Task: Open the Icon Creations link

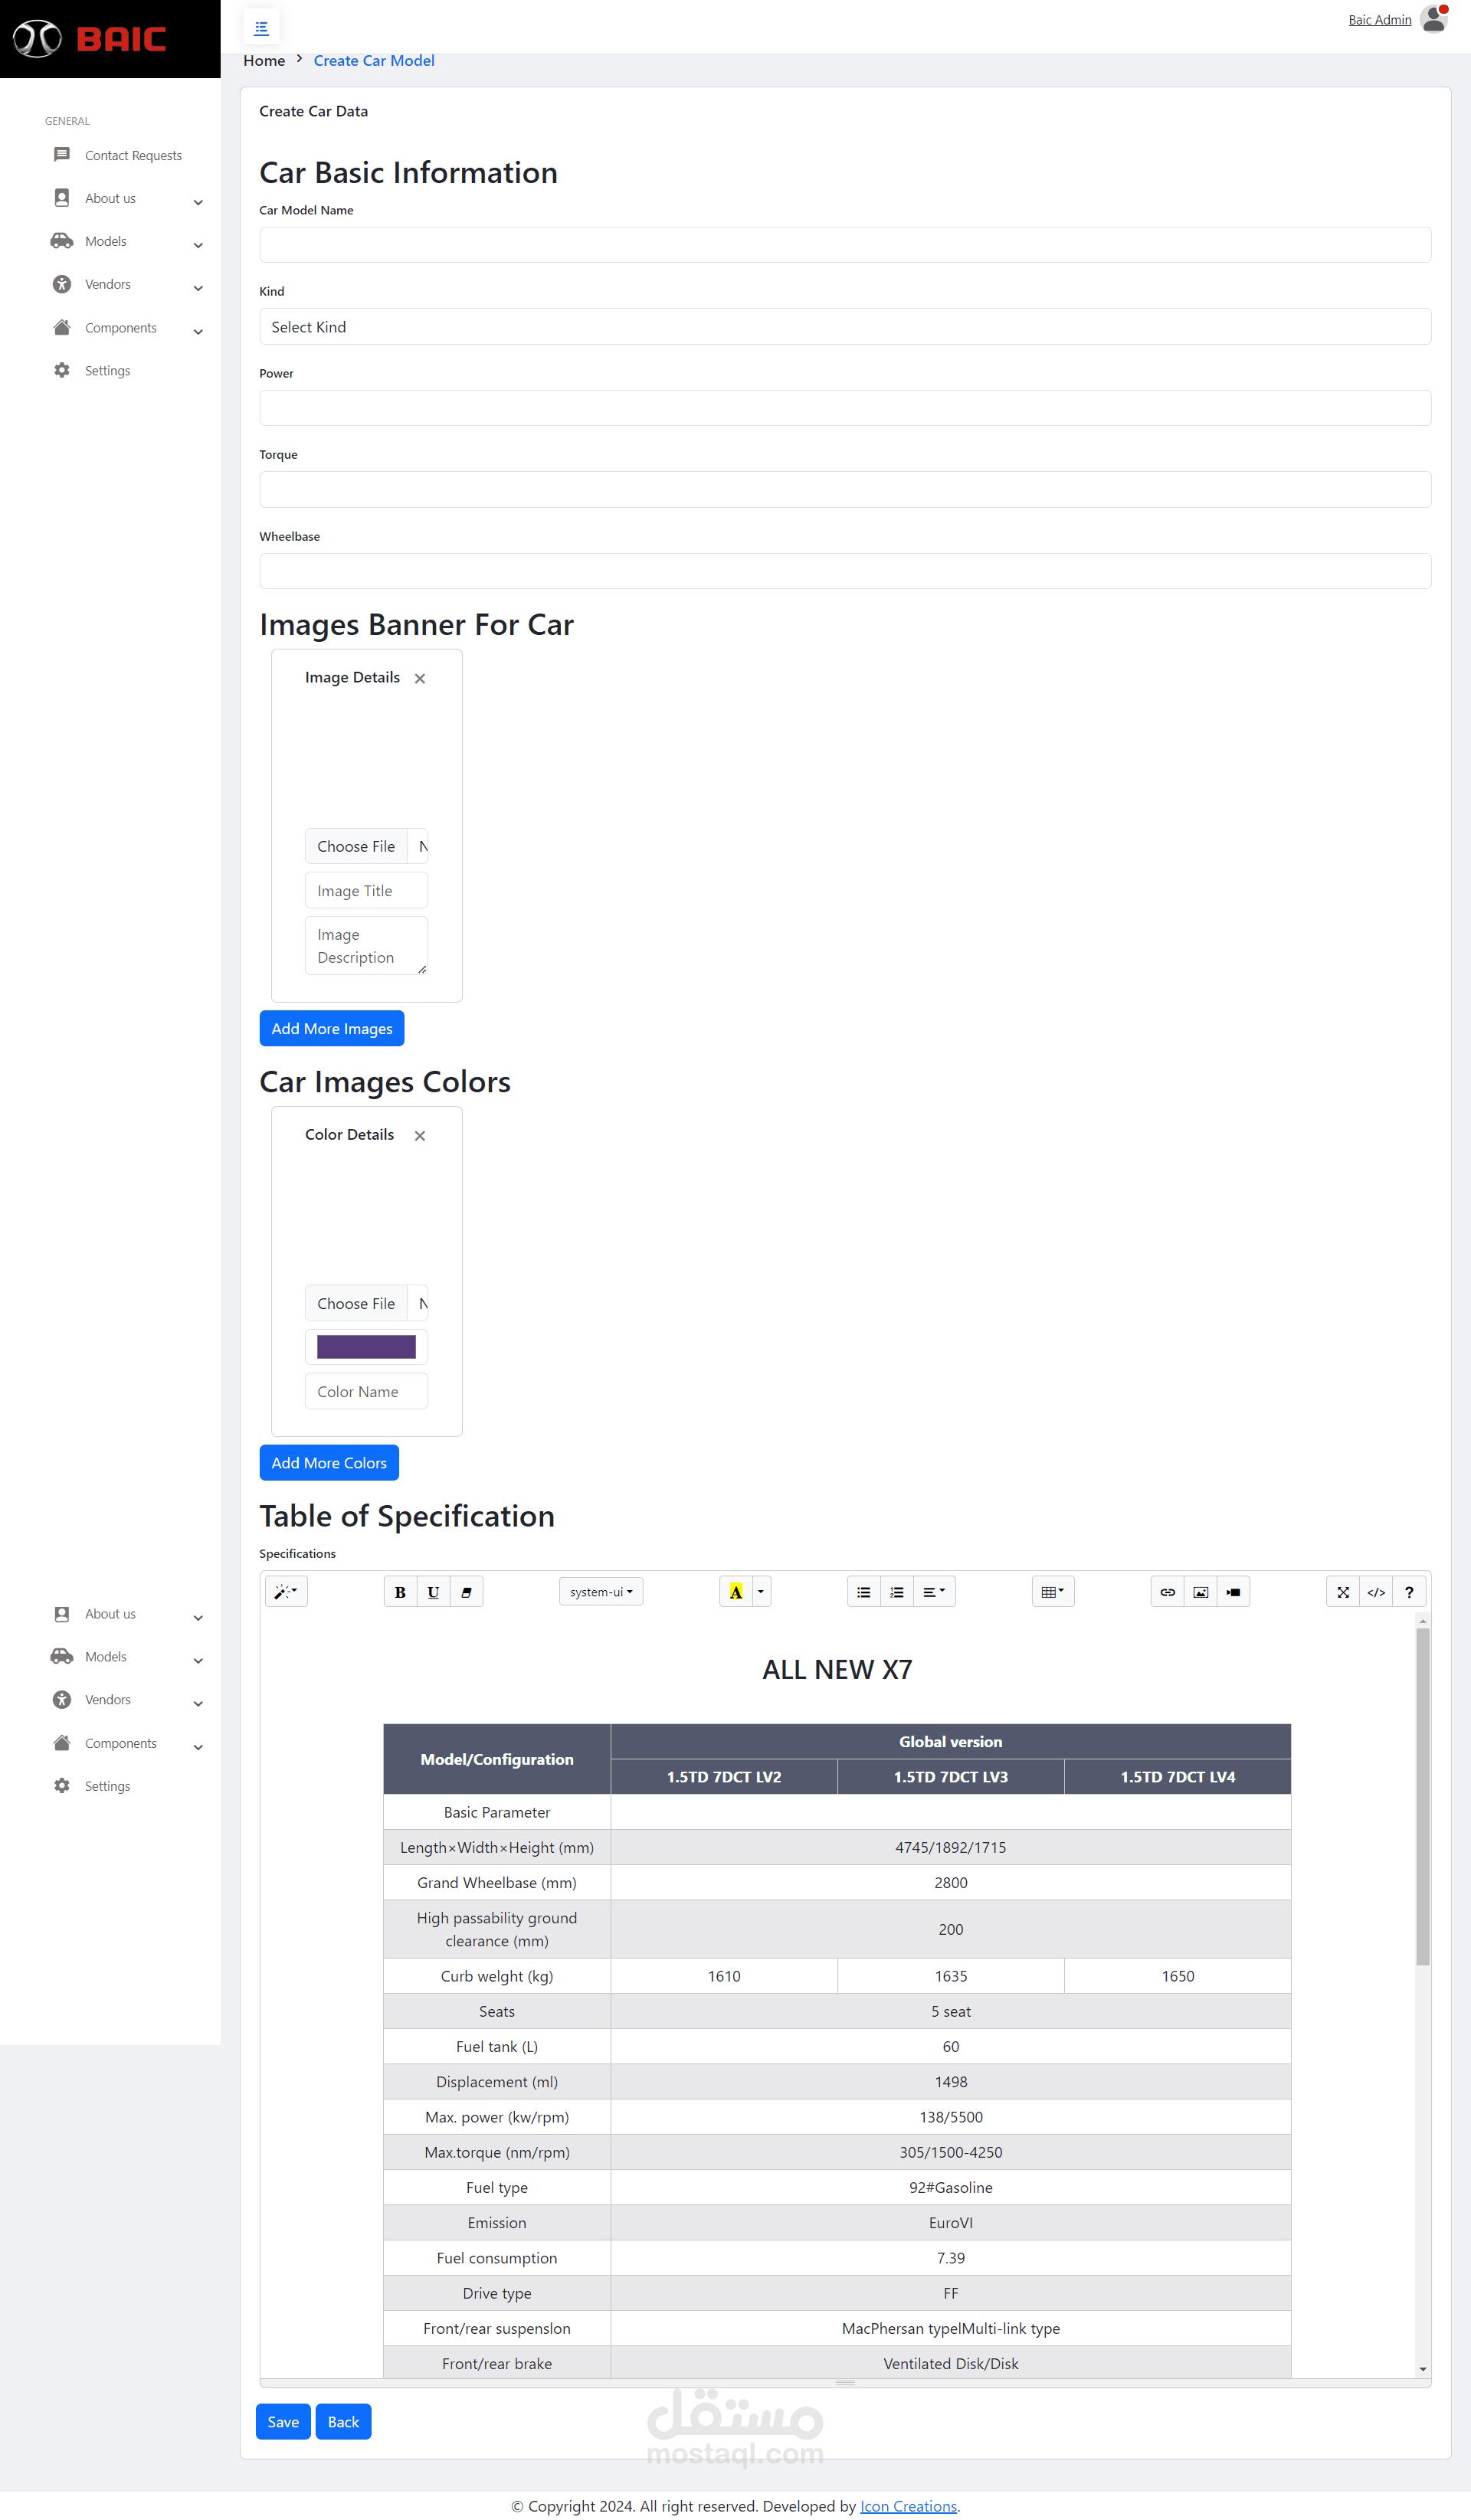Action: pos(908,2506)
